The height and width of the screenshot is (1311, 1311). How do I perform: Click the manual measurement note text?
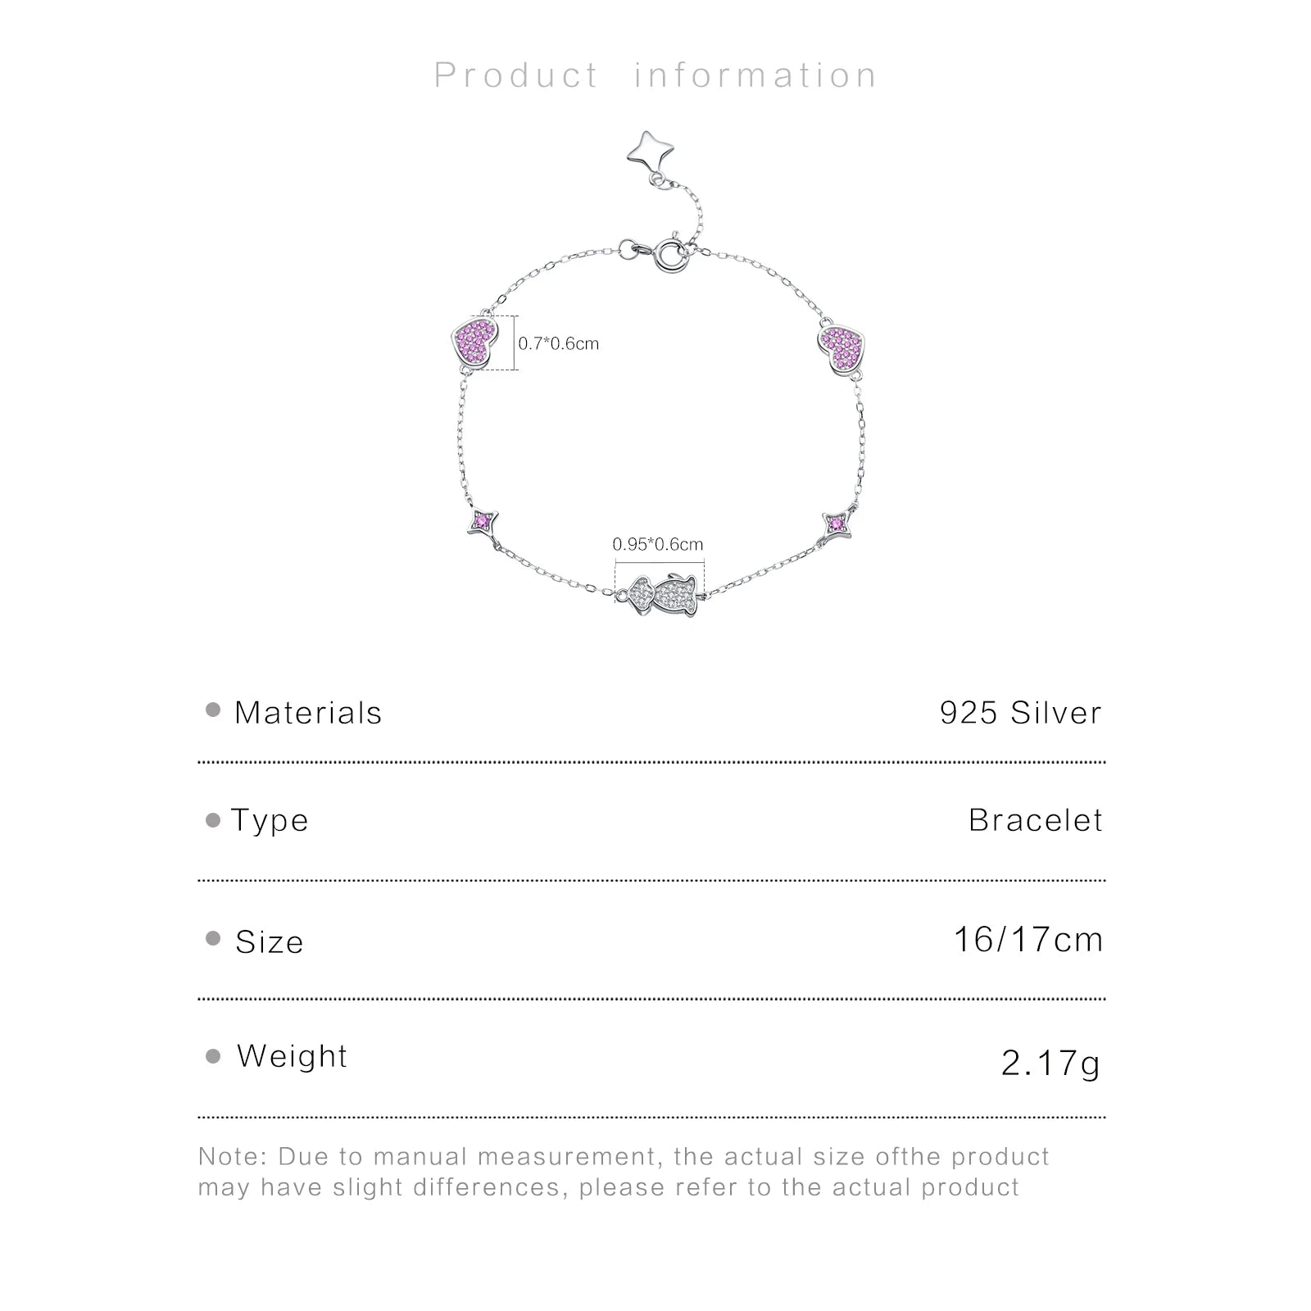[x=623, y=1172]
